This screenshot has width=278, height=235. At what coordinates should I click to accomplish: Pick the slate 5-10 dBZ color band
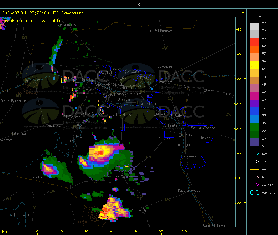click(255, 142)
